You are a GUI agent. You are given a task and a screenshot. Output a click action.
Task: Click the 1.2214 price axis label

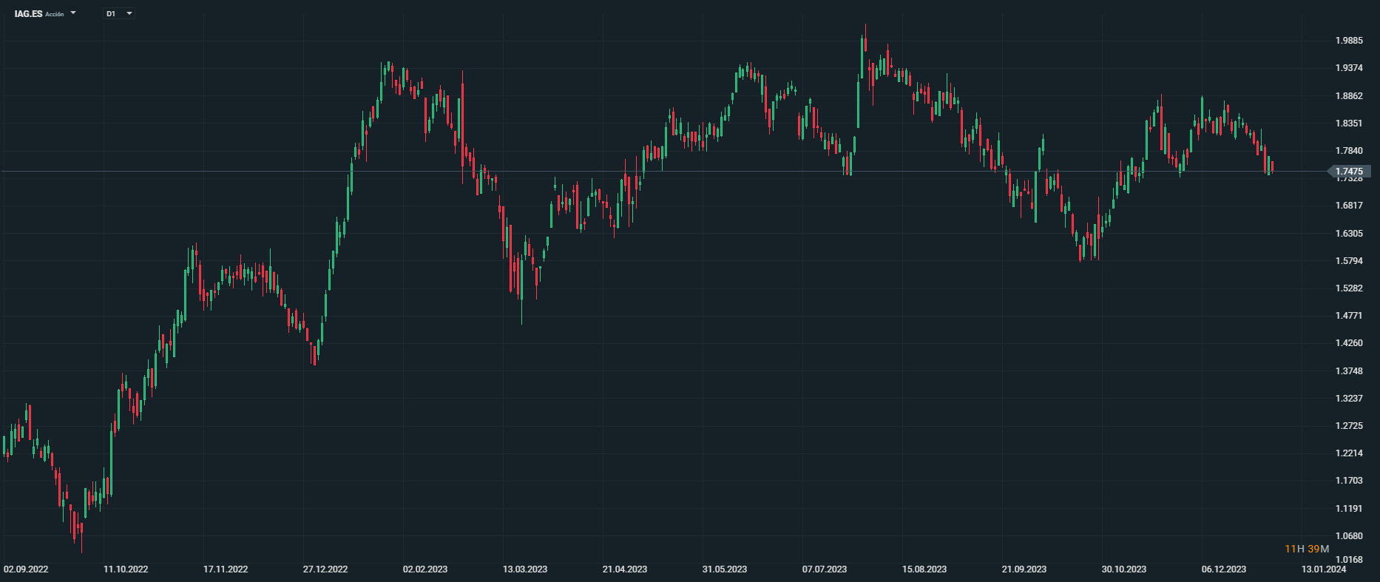(1349, 453)
